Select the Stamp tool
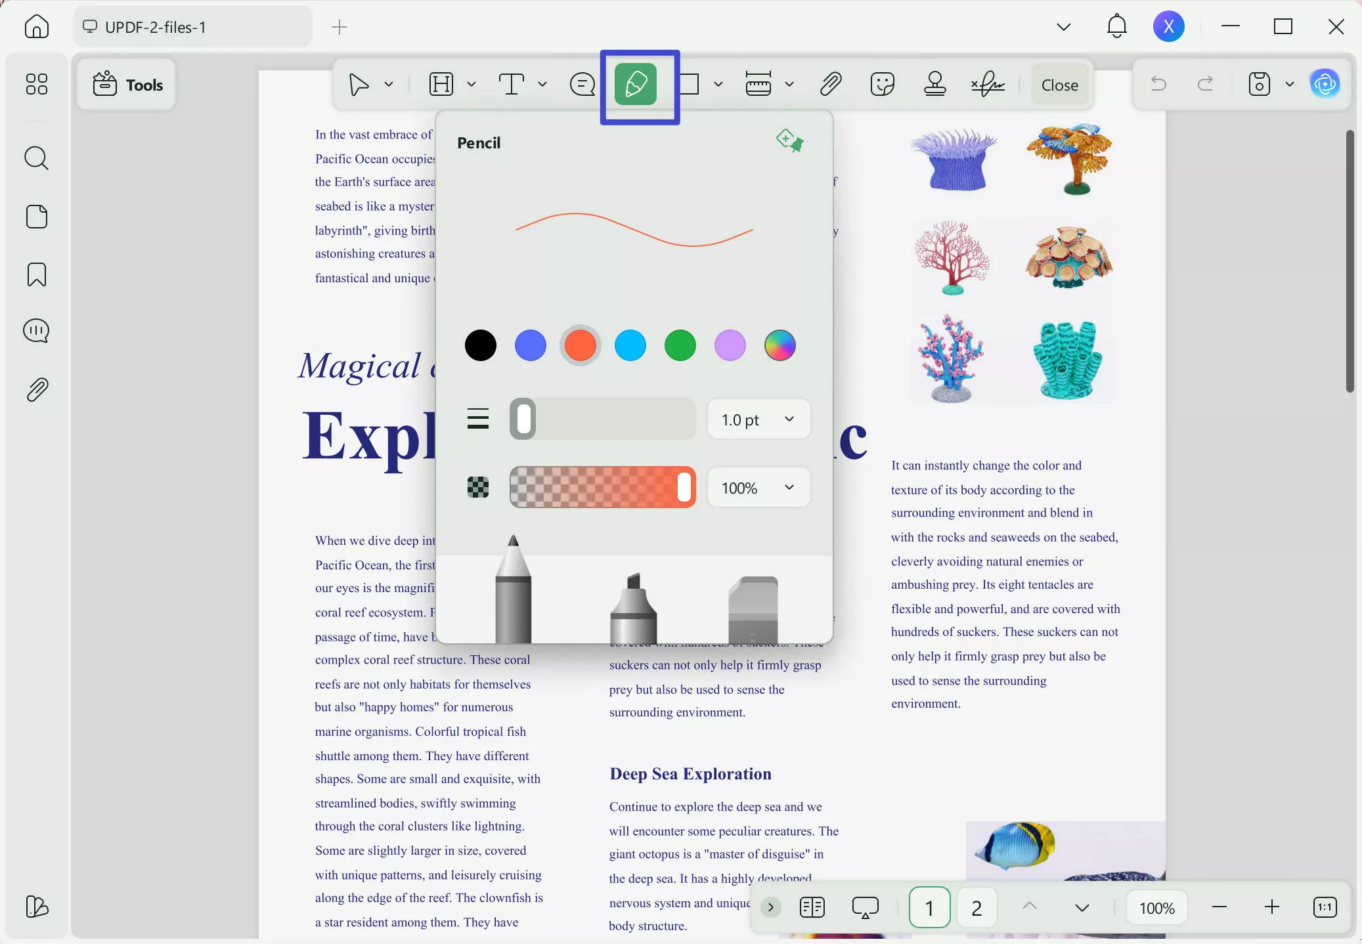 (933, 84)
